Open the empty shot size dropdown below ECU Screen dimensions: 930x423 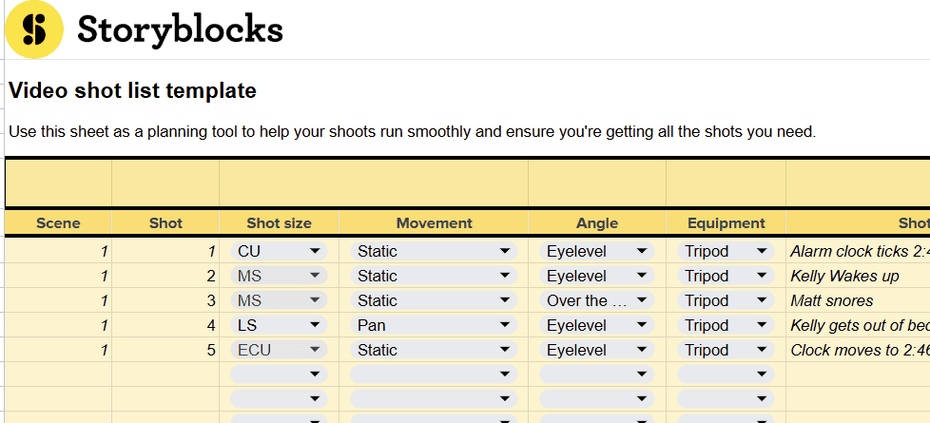point(278,375)
